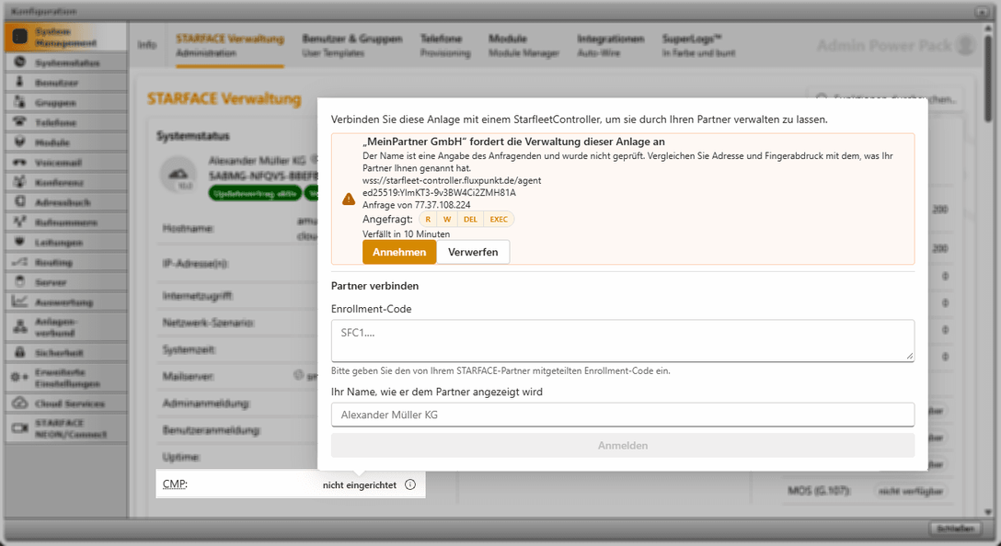
Task: Click the partner display name field
Action: pyautogui.click(x=623, y=415)
